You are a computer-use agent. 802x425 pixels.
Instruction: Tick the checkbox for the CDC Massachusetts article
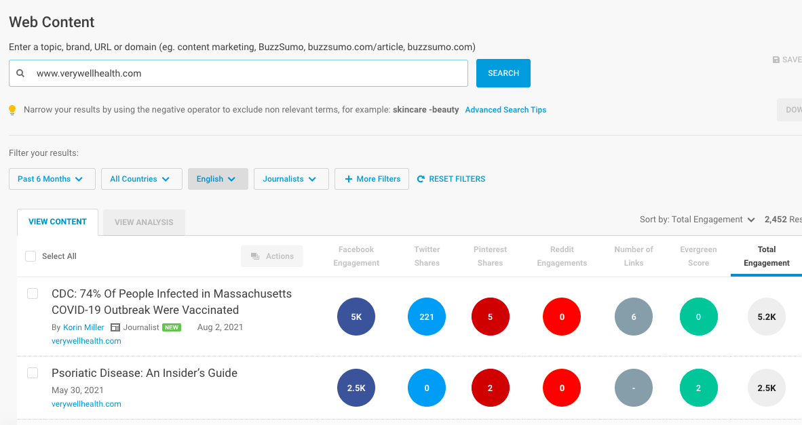coord(33,294)
